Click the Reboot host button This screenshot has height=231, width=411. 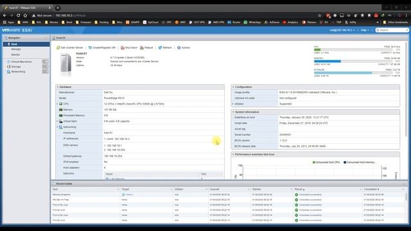(x=146, y=47)
